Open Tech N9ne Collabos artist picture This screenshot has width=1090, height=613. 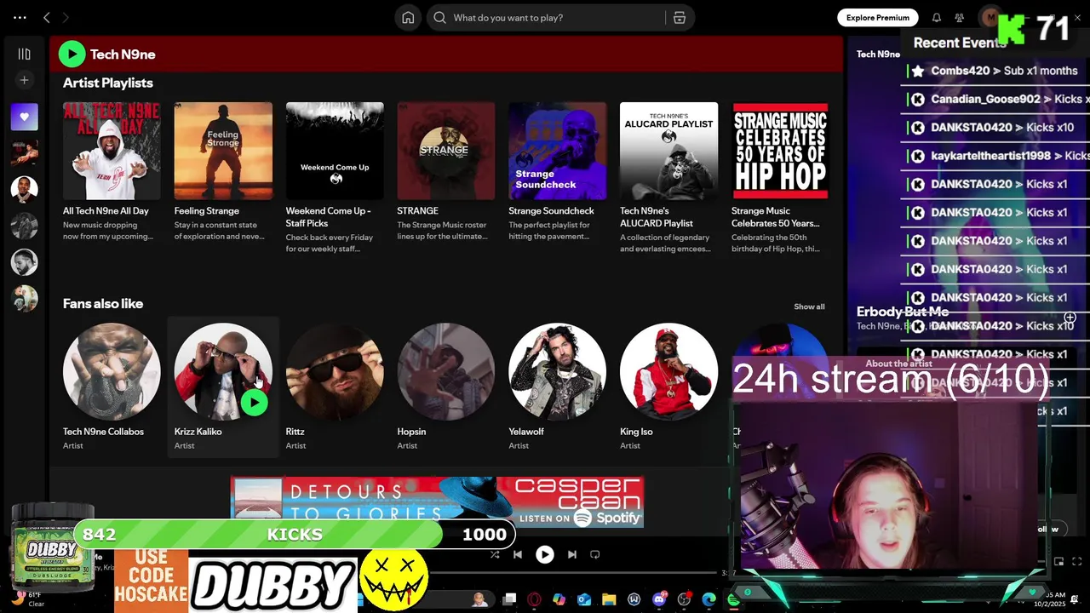point(112,371)
